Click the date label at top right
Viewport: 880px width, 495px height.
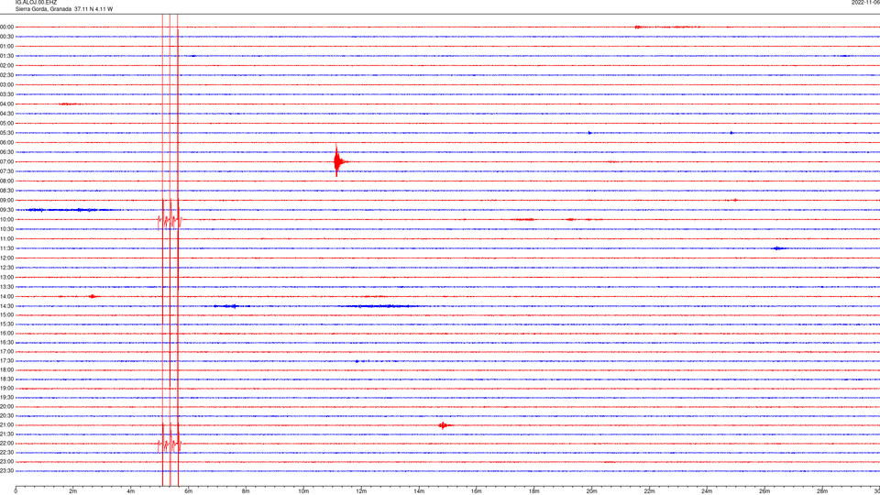coord(865,2)
